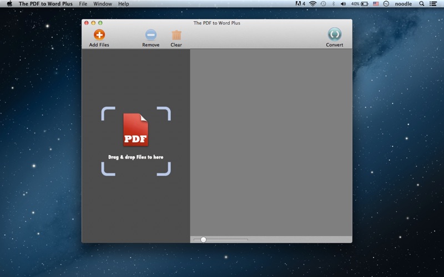Open the Help menu
The height and width of the screenshot is (277, 444).
123,4
